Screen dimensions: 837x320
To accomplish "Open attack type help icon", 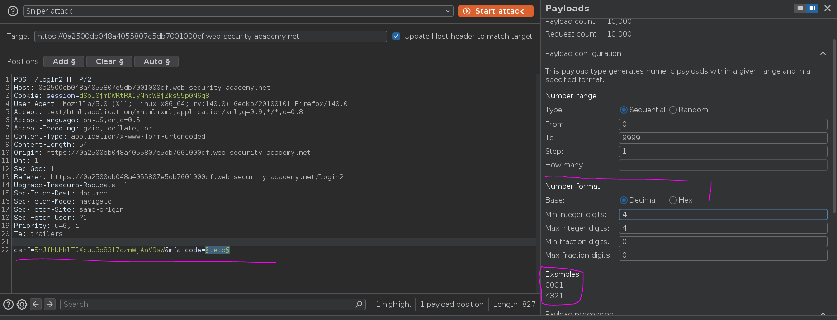I will pyautogui.click(x=13, y=11).
